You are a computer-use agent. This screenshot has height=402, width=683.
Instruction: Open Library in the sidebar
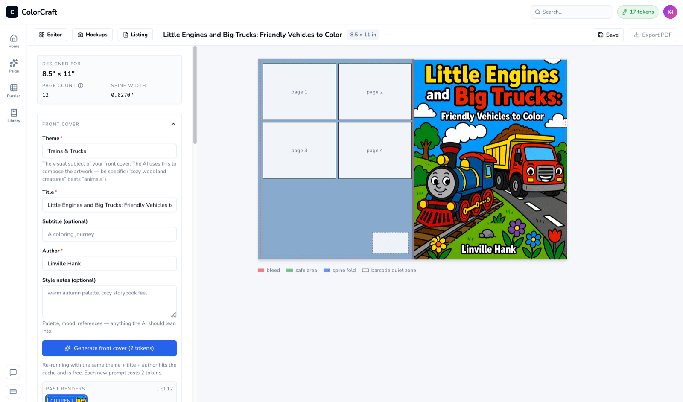(x=14, y=115)
